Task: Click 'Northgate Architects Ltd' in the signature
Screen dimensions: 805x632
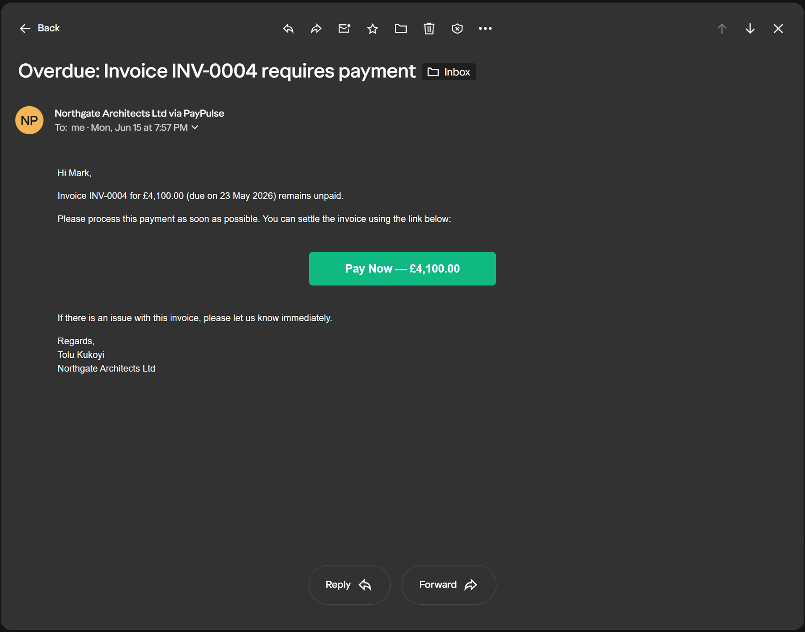Action: [106, 369]
